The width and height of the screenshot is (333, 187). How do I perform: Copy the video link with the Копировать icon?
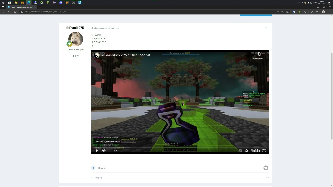click(259, 54)
